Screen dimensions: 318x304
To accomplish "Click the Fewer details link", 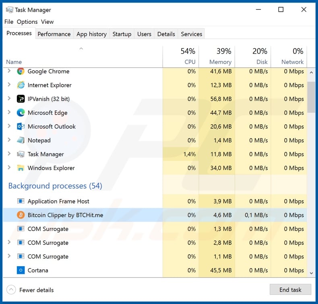I will click(37, 290).
